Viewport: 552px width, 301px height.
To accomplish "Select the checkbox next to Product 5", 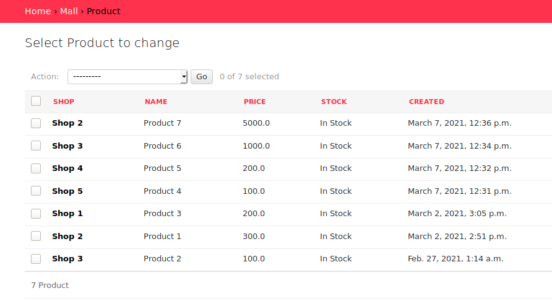I will coord(36,168).
